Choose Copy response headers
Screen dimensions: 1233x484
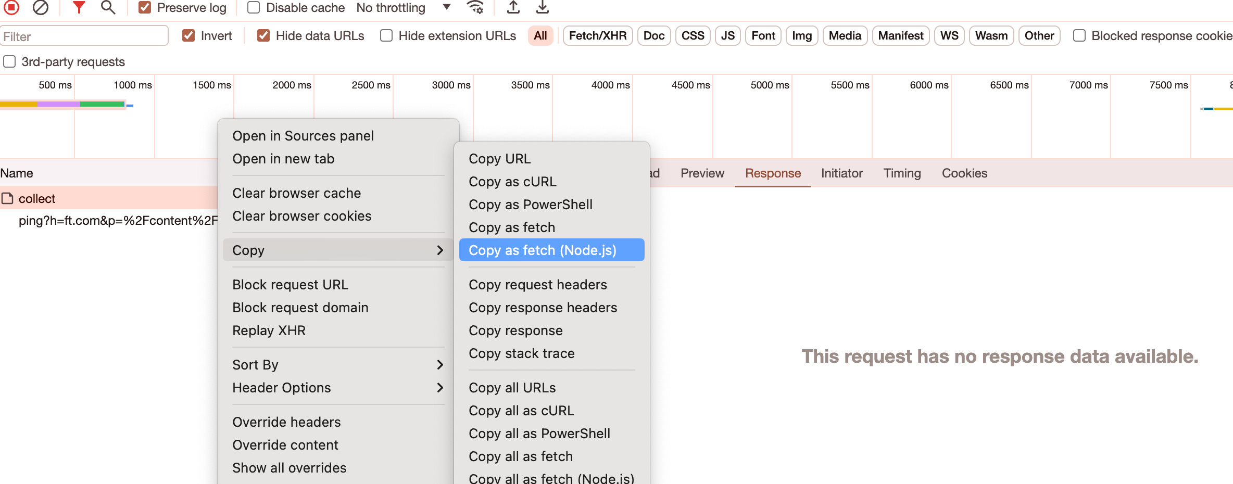[x=551, y=308]
